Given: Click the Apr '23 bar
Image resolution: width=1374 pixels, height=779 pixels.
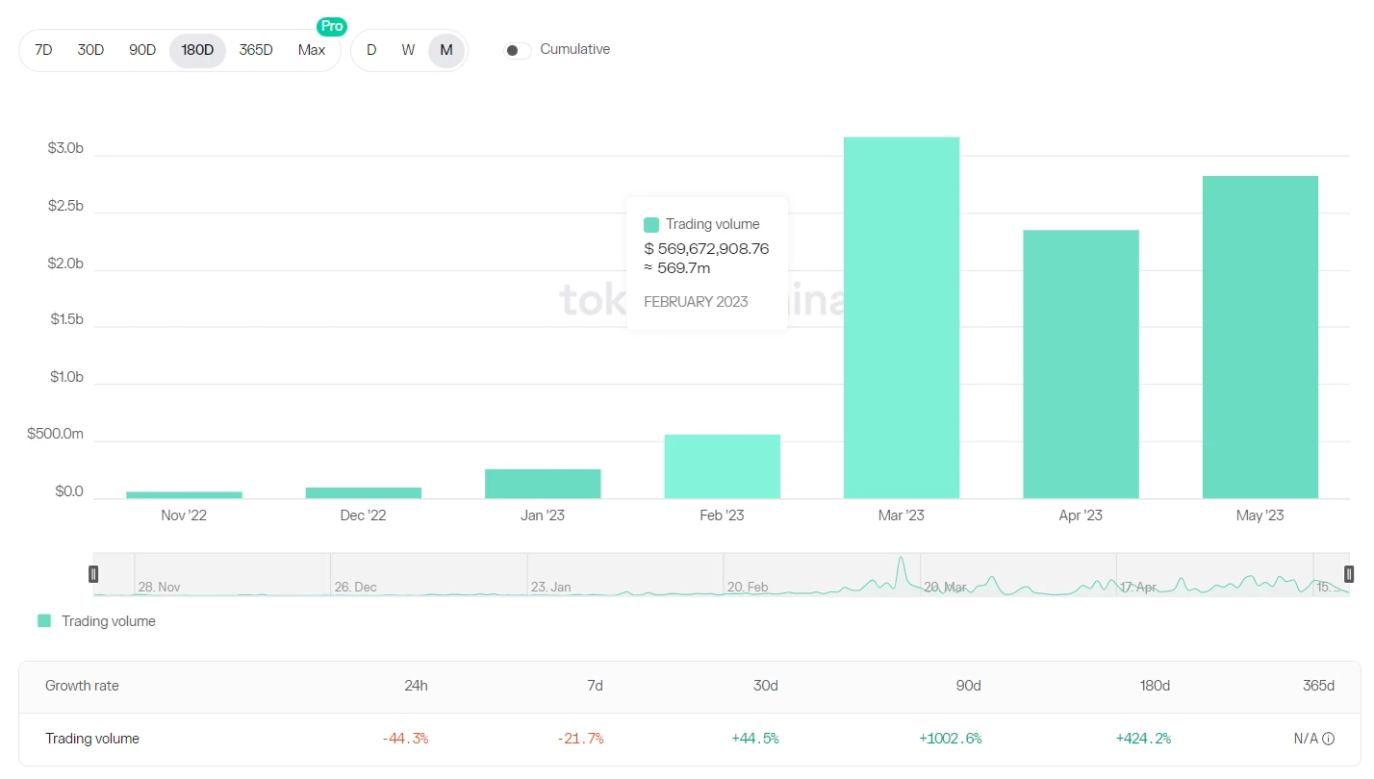Looking at the screenshot, I should pyautogui.click(x=1081, y=364).
